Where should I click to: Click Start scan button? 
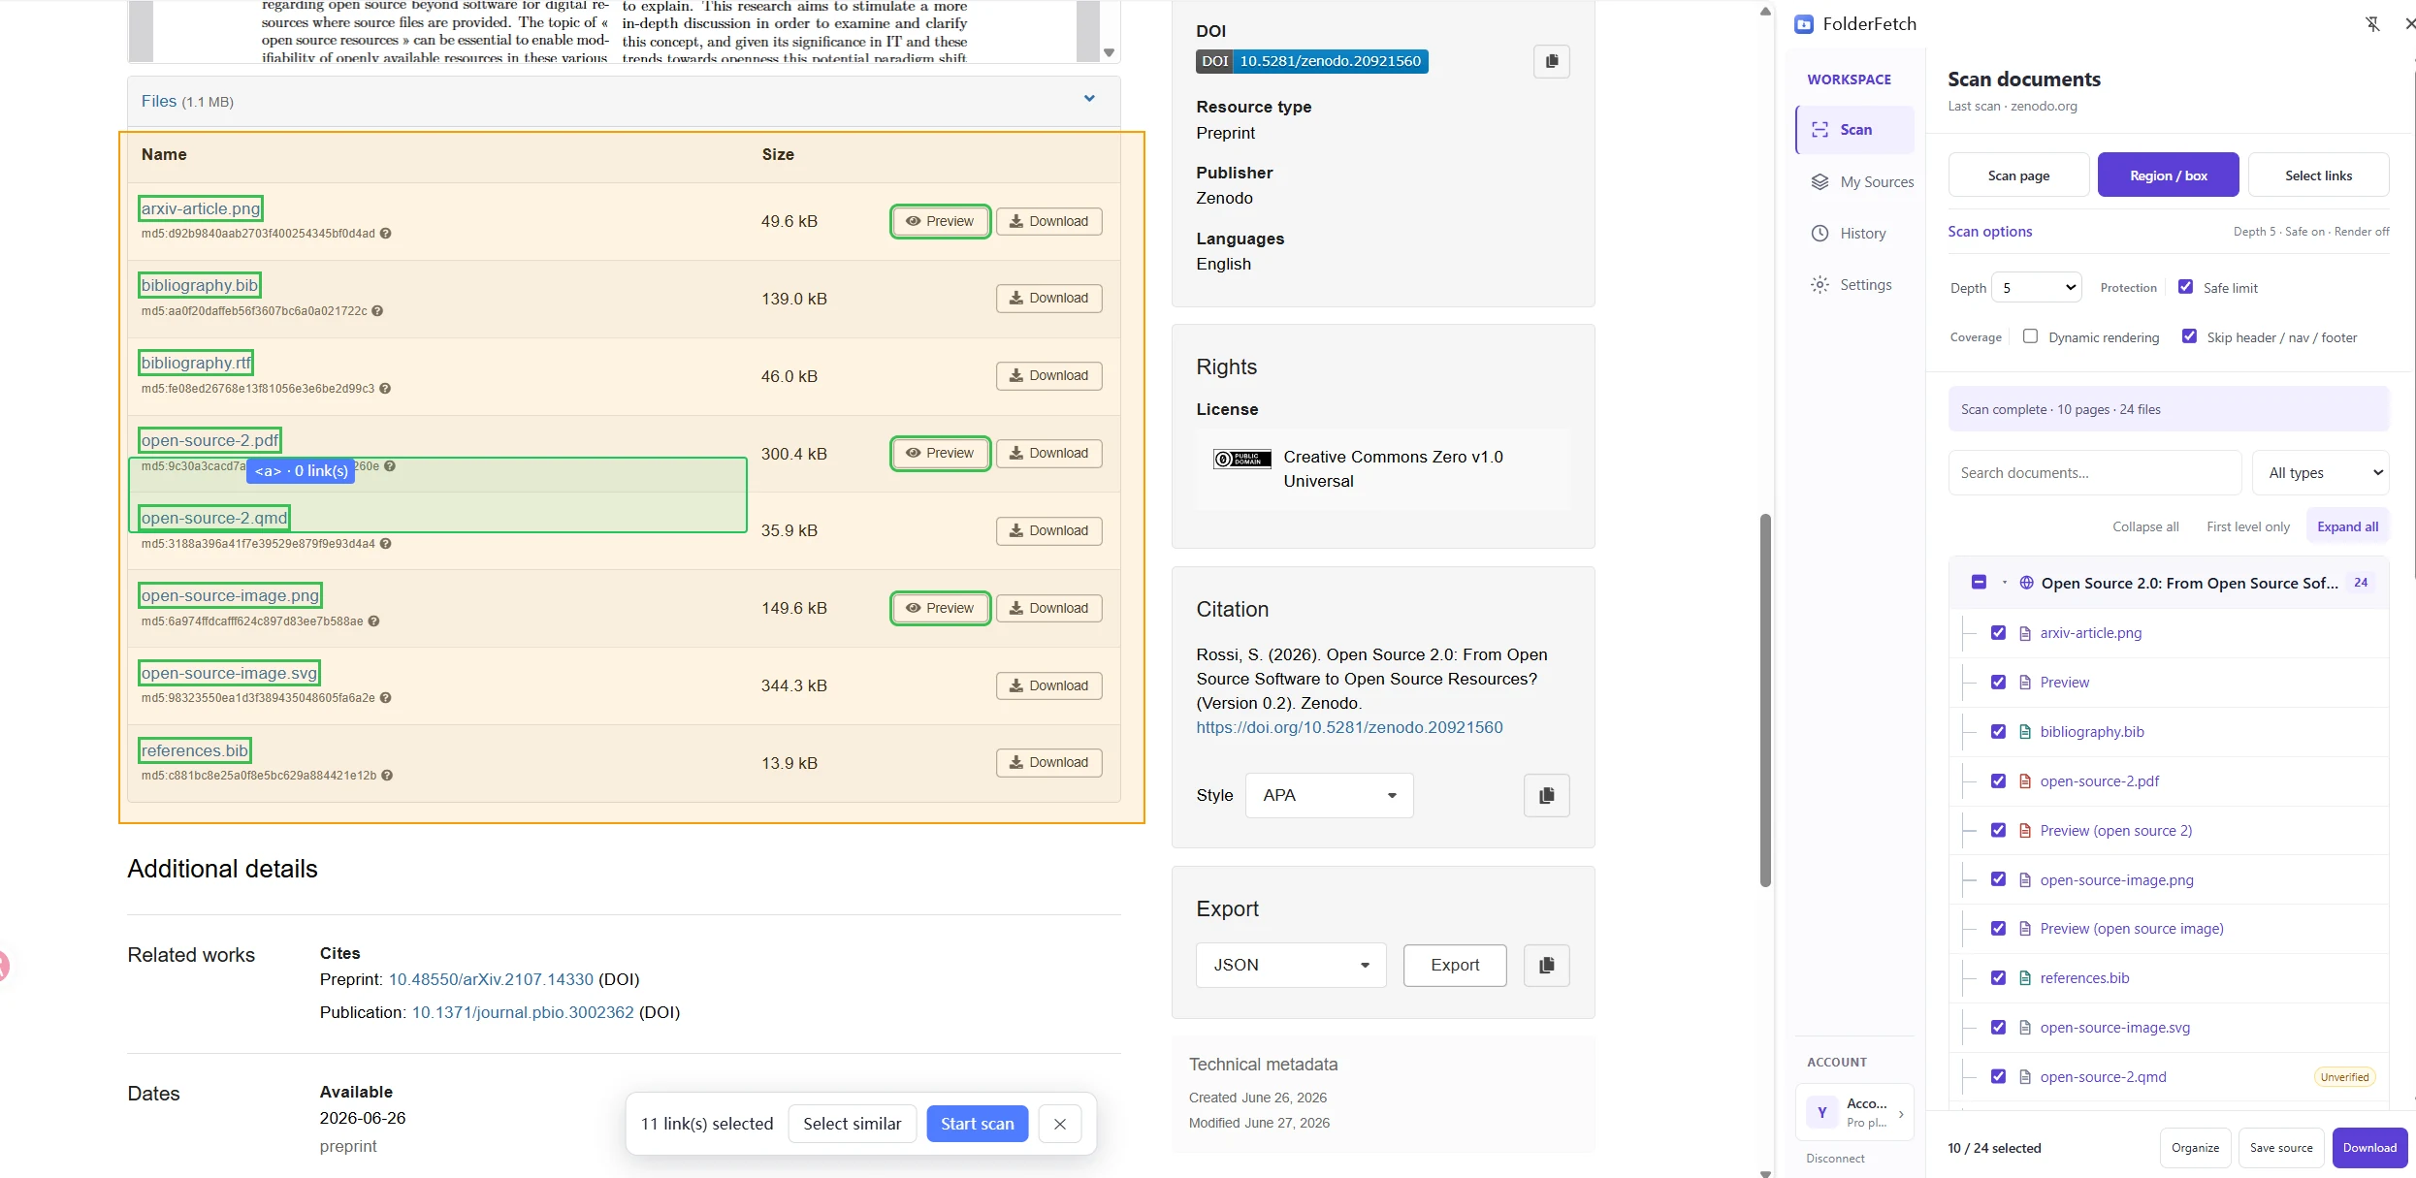click(x=977, y=1124)
